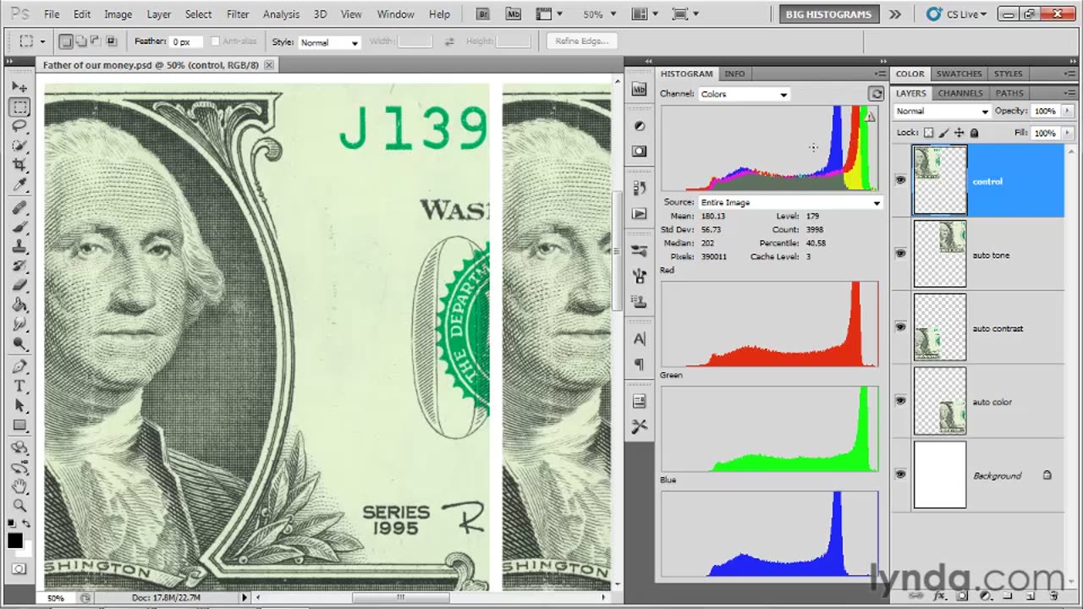Toggle lock position
This screenshot has height=609, width=1083.
coord(959,133)
